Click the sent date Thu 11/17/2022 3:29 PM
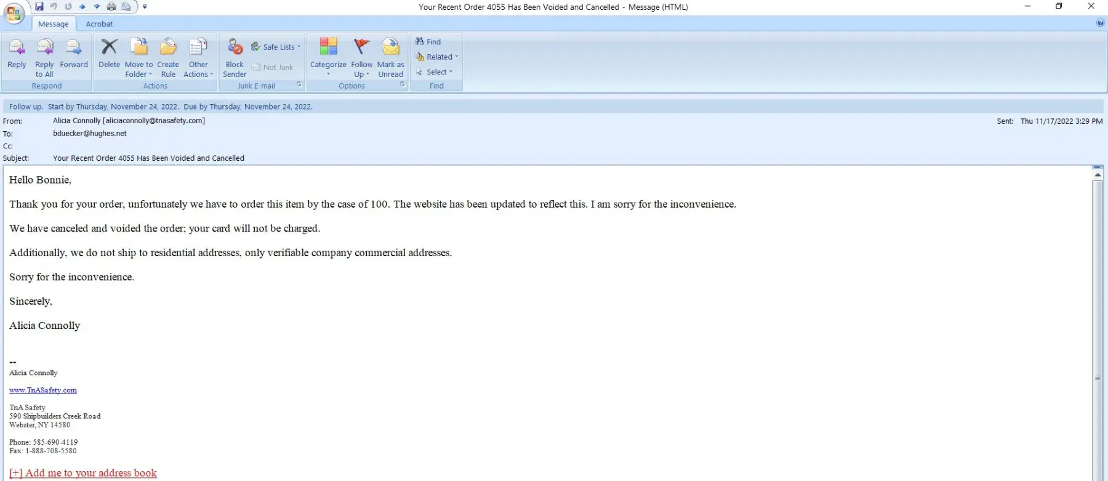Image resolution: width=1108 pixels, height=481 pixels. click(x=1062, y=121)
